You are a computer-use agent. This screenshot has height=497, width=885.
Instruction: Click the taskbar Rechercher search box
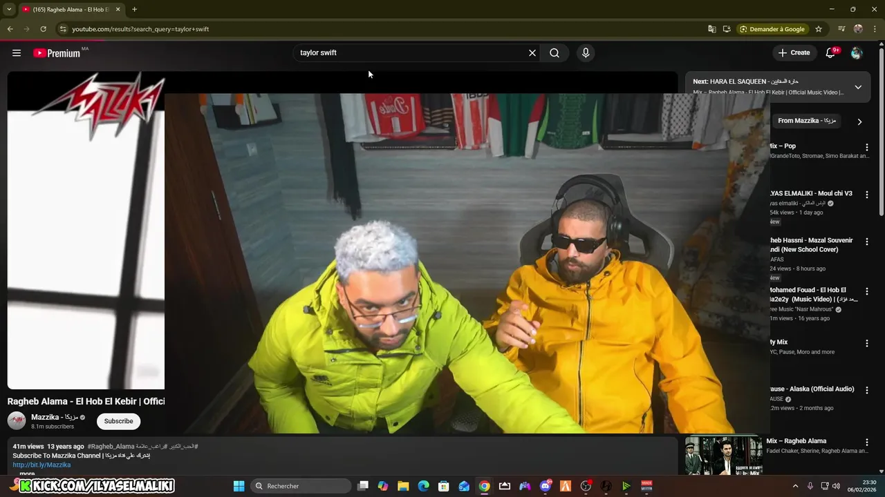301,486
